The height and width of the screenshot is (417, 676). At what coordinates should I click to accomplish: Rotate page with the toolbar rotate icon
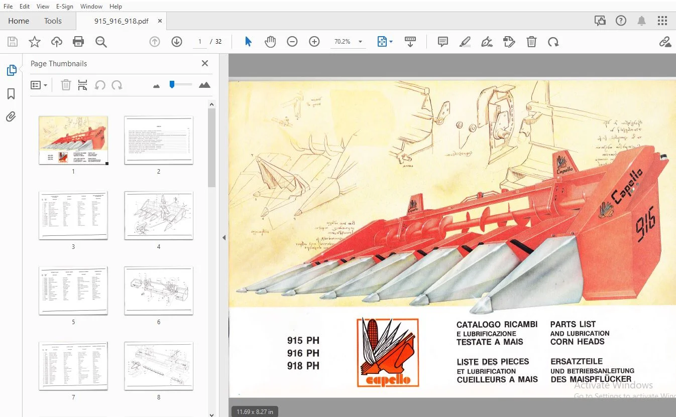point(553,42)
